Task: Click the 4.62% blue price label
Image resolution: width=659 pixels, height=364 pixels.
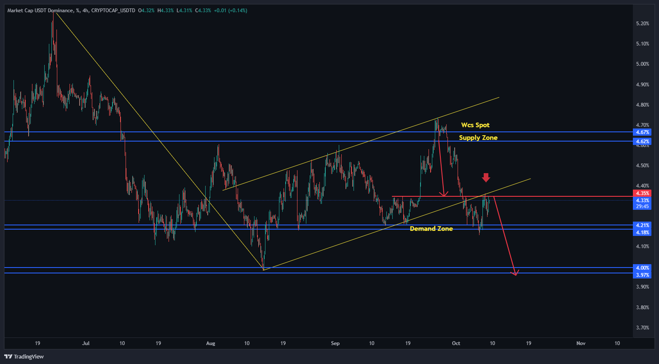Action: (642, 142)
